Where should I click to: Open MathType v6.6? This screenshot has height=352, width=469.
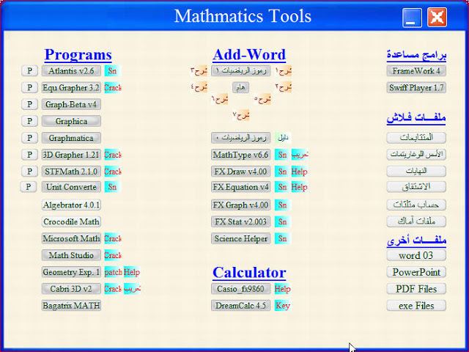tap(241, 155)
